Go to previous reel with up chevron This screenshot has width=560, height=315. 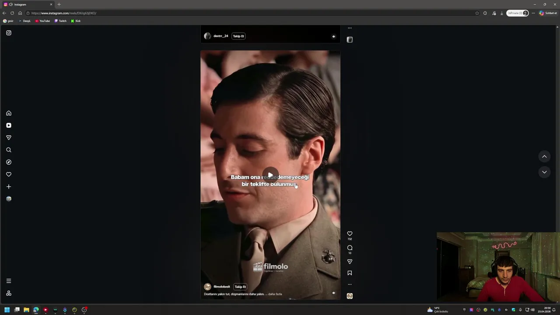(x=544, y=157)
